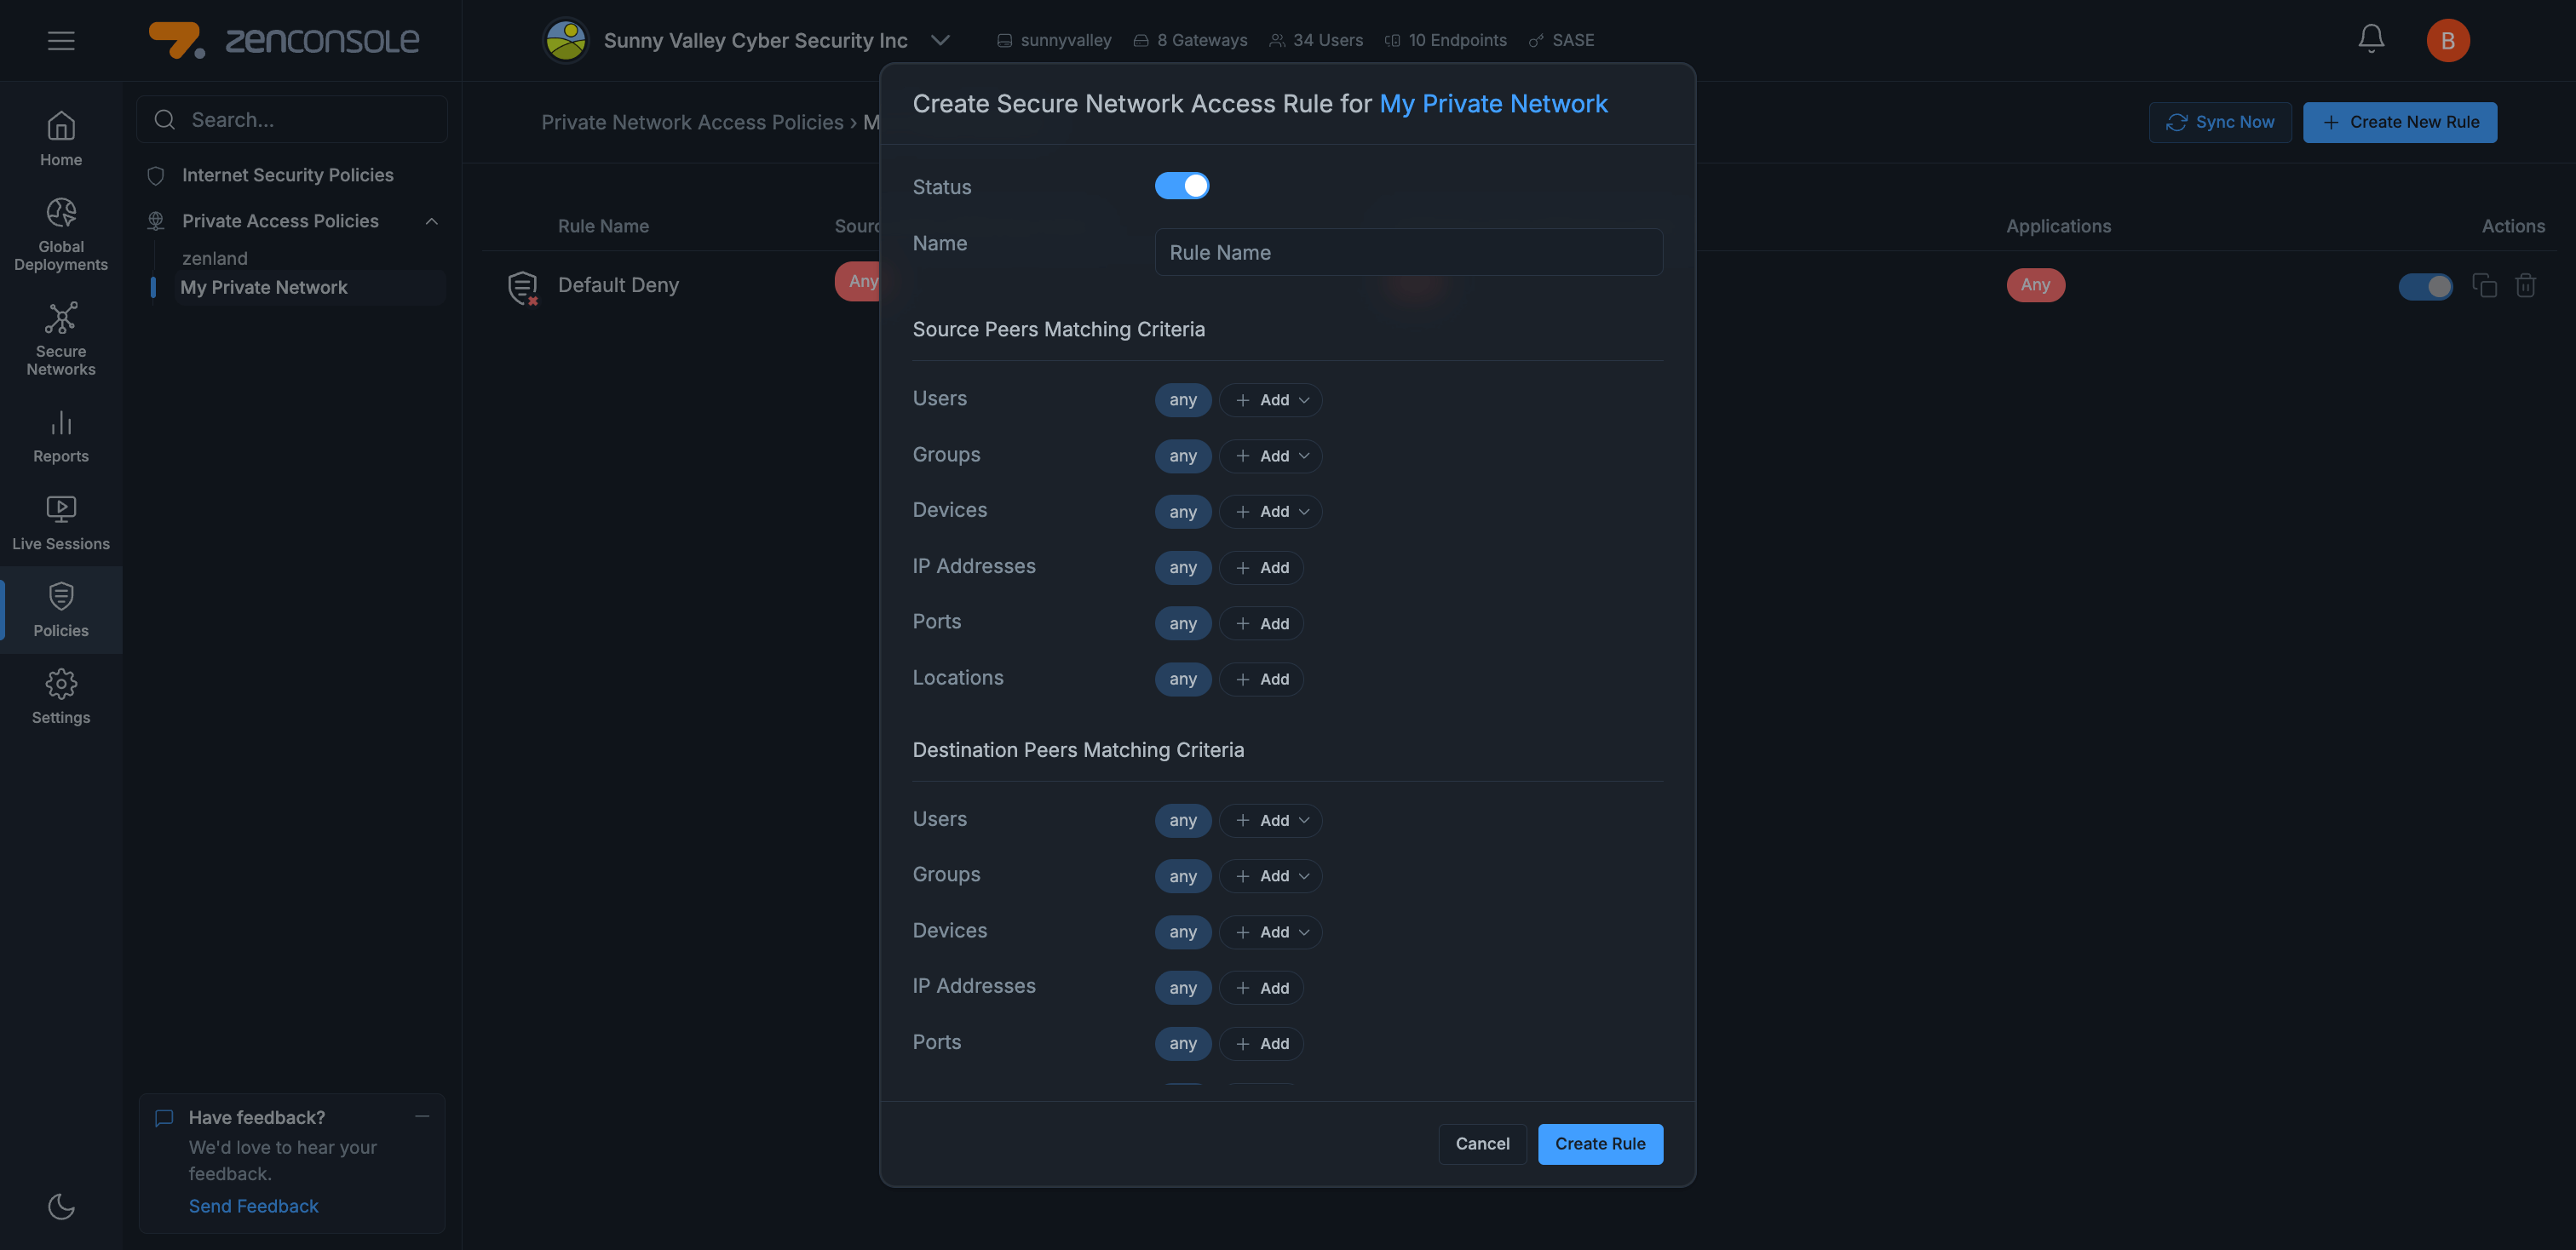Viewport: 2576px width, 1250px height.
Task: Select My Private Network under Private Access Policies
Action: 264,287
